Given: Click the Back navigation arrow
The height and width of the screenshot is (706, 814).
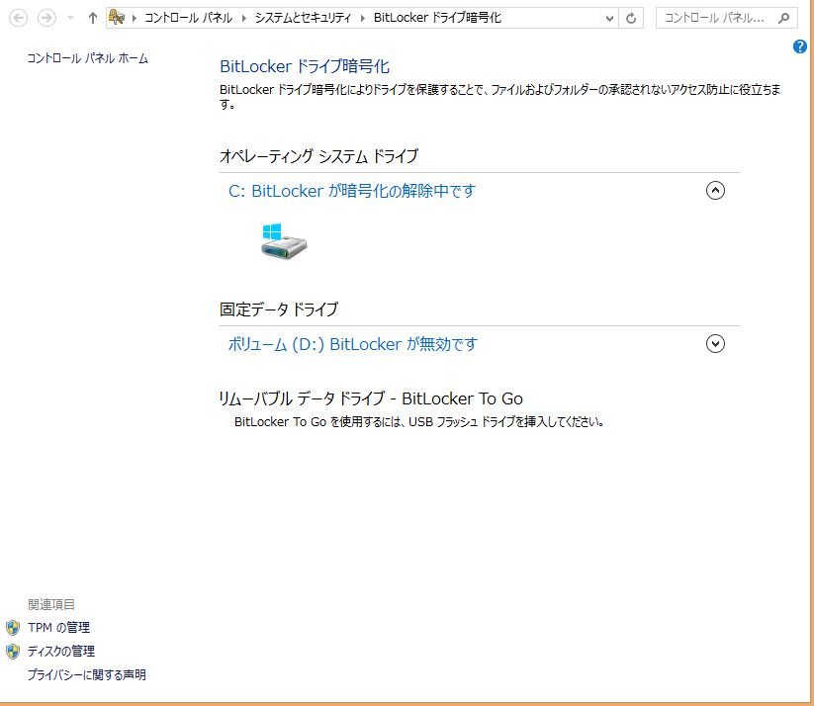Looking at the screenshot, I should 18,18.
